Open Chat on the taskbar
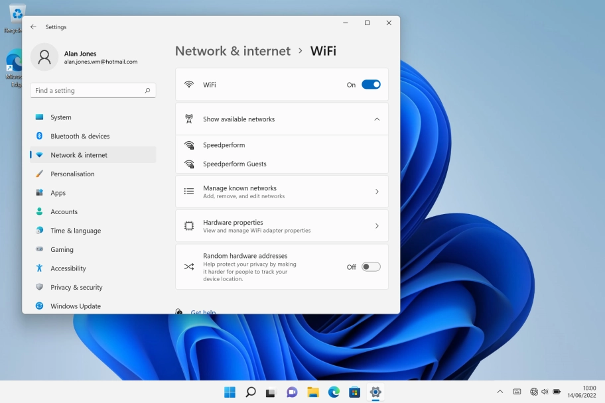Screen dimensions: 605x403 point(291,392)
